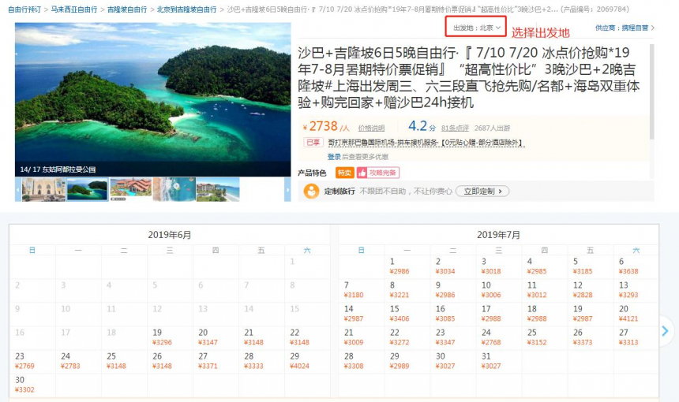Select July 13 priced ¥3293

[x=636, y=291]
